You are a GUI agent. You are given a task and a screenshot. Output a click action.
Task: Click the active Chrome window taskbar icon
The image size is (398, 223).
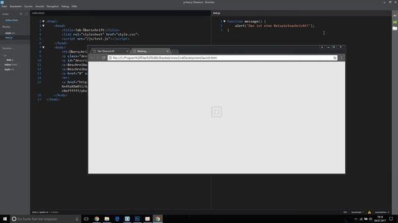(x=157, y=219)
